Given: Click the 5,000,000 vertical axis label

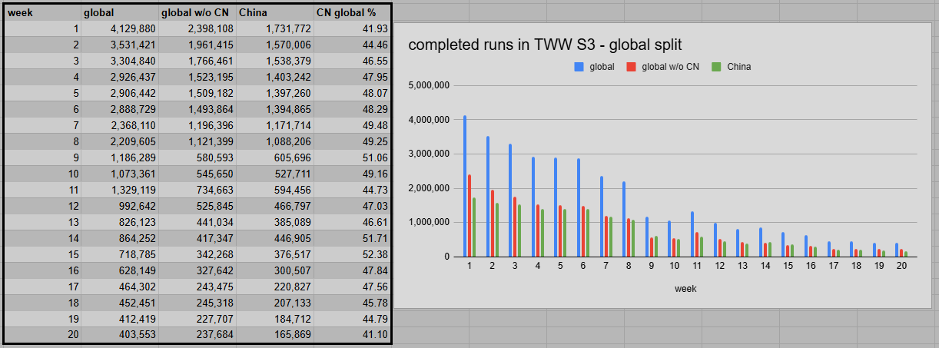Looking at the screenshot, I should [429, 85].
